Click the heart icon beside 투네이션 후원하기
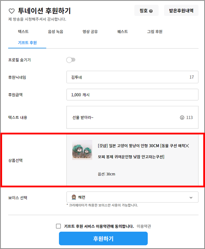Image resolution: width=205 pixels, height=249 pixels. point(12,11)
